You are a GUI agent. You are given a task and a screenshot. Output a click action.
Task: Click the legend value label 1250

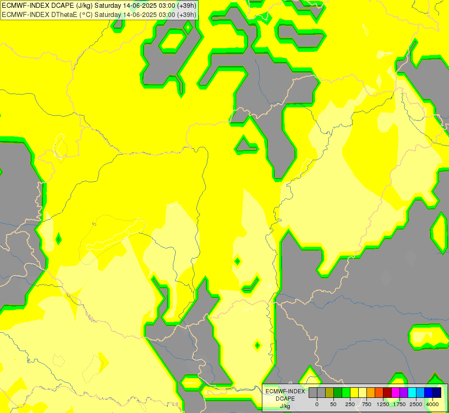[383, 404]
